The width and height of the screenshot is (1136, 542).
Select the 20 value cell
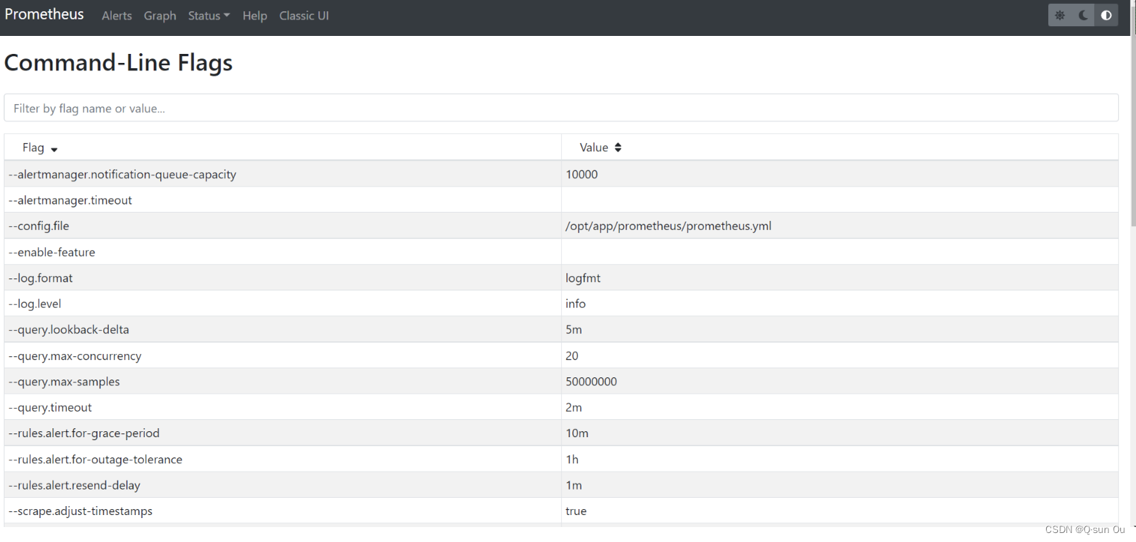pos(840,356)
